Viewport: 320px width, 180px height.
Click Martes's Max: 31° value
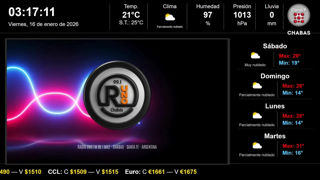tap(293, 146)
